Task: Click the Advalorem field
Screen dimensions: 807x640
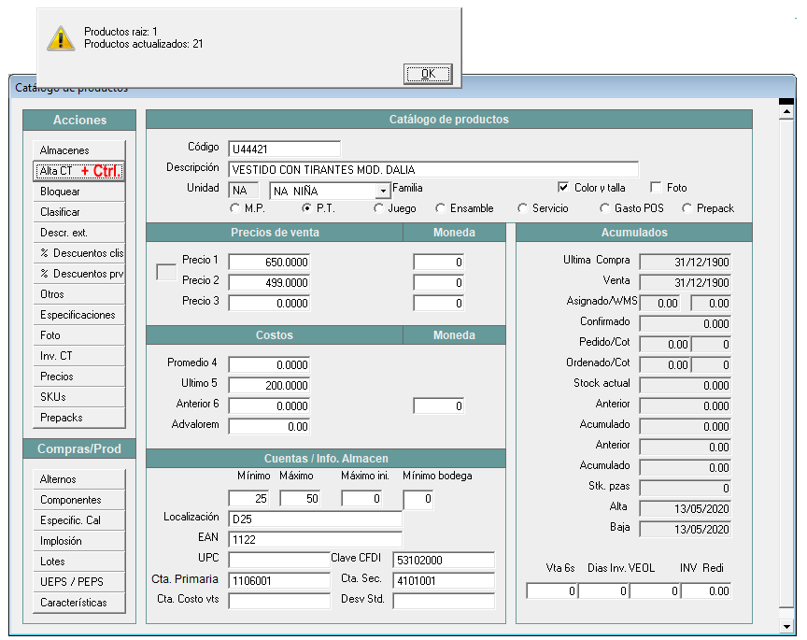Action: pyautogui.click(x=269, y=427)
